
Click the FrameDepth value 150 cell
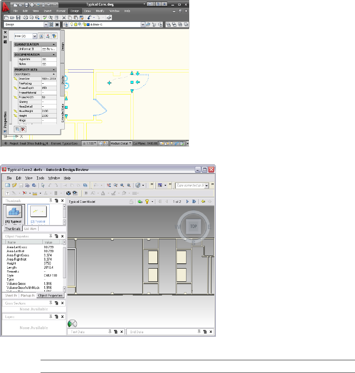coord(49,88)
